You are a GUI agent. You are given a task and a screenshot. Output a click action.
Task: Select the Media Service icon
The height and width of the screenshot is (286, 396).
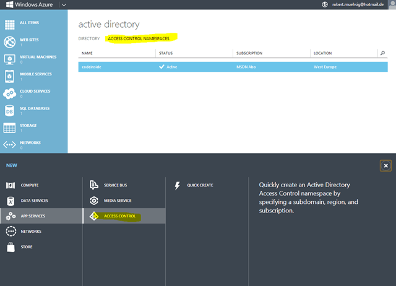point(94,201)
